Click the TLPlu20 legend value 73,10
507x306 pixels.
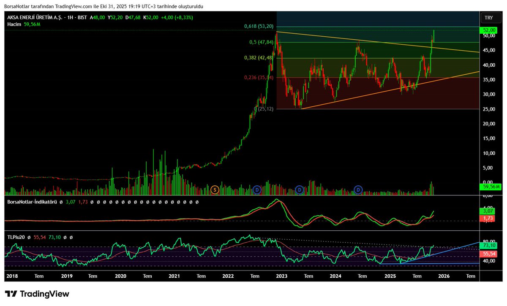55,238
